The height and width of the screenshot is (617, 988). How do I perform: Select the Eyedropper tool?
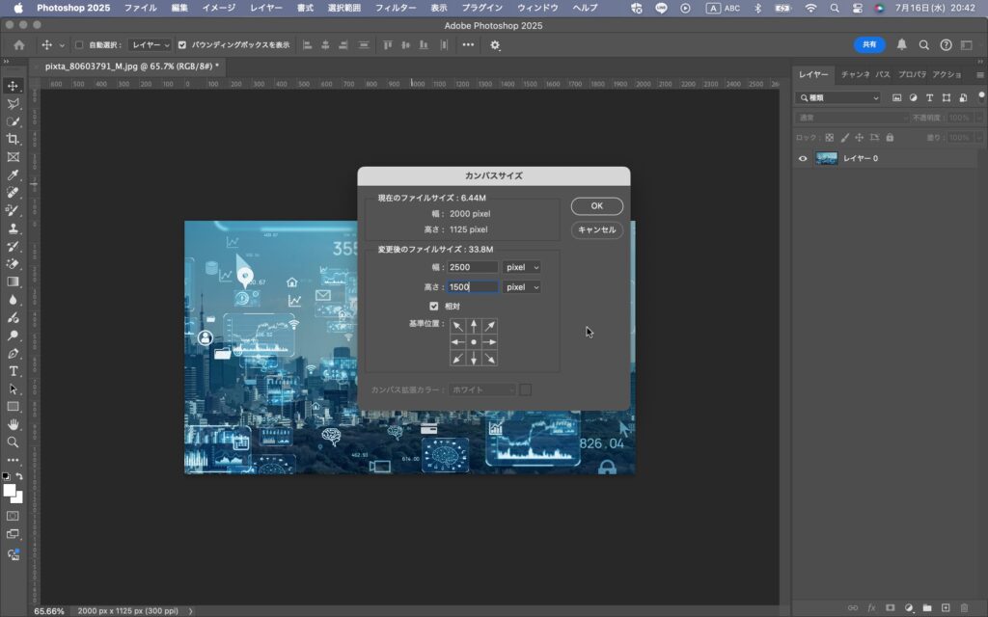(13, 175)
